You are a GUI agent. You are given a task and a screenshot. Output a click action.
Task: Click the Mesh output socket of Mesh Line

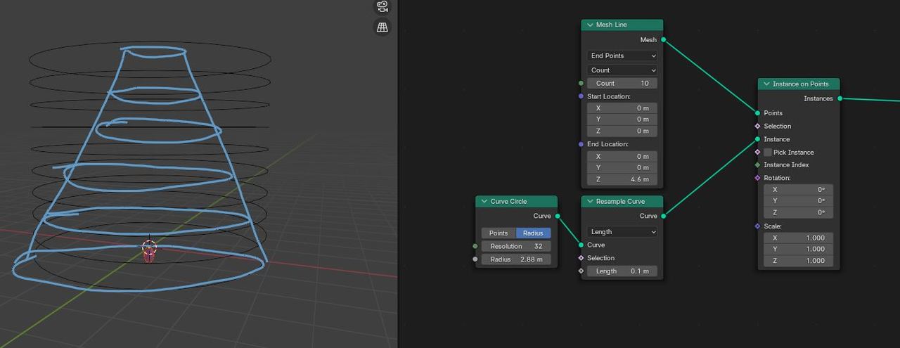point(663,40)
